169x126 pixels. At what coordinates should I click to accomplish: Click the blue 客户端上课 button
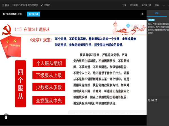(33, 14)
